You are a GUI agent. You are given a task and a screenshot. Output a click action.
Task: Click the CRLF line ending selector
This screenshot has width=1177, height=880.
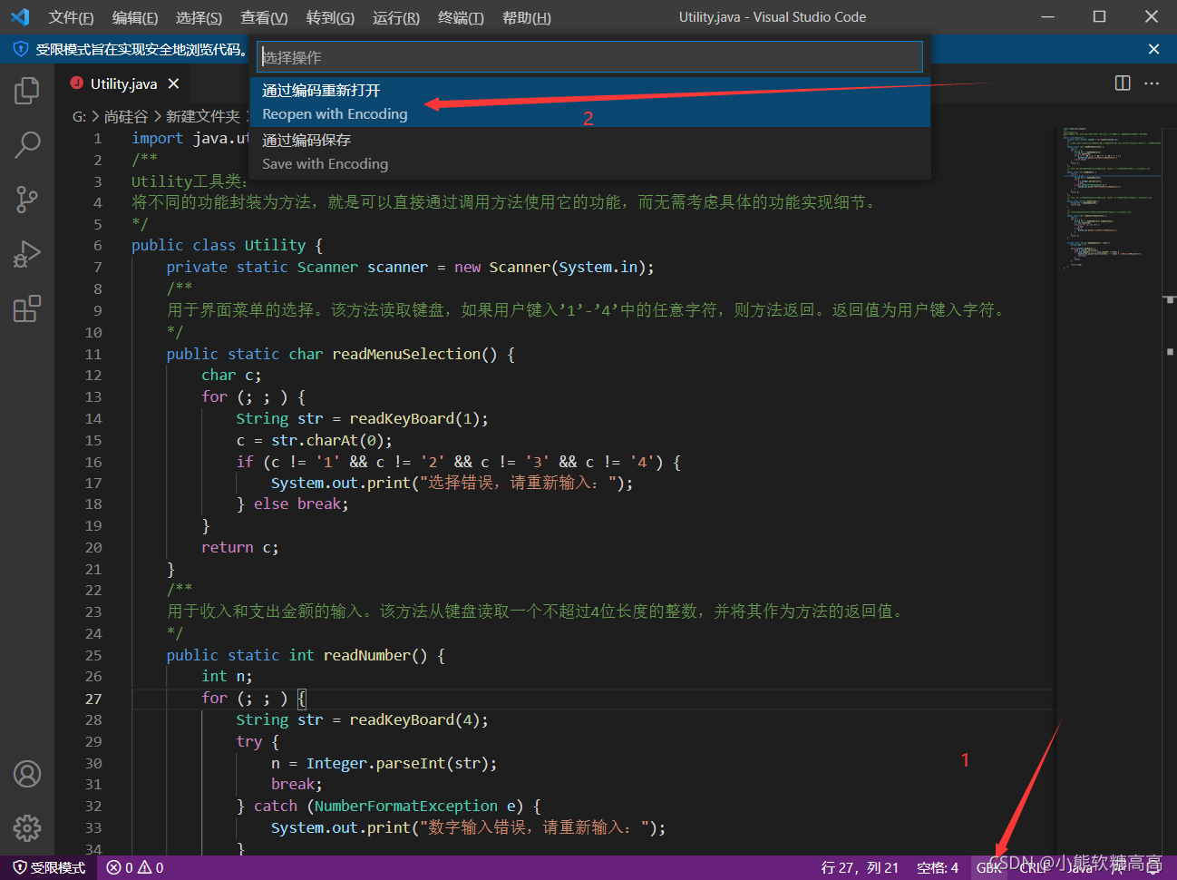point(1034,868)
